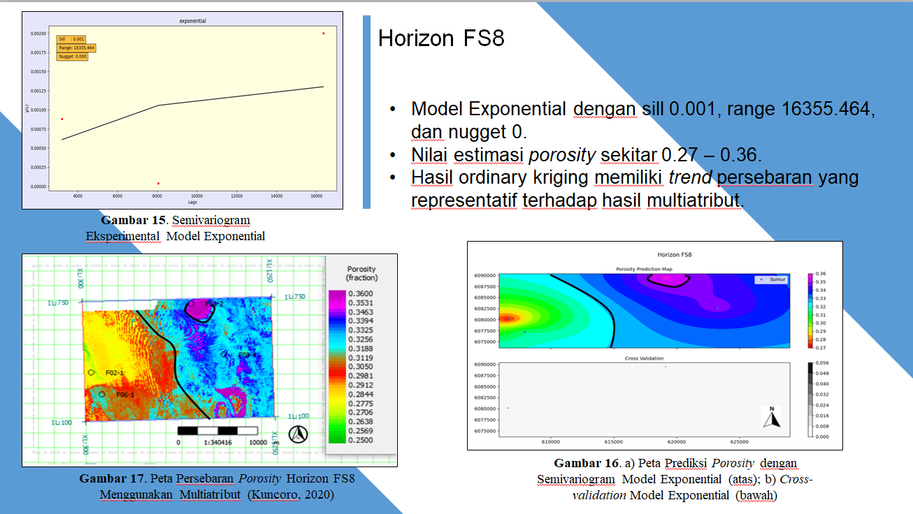Click the 'Sill : 0.001' label box
Viewport: 913px width, 514px height.
(71, 39)
